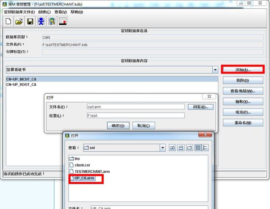Click the 填充(P)... button
This screenshot has width=270, height=209.
[x=243, y=112]
